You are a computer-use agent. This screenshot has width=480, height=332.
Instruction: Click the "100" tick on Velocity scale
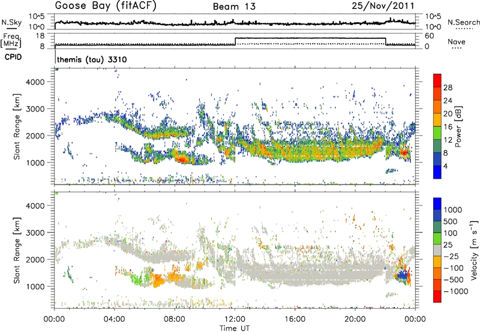coord(451,233)
